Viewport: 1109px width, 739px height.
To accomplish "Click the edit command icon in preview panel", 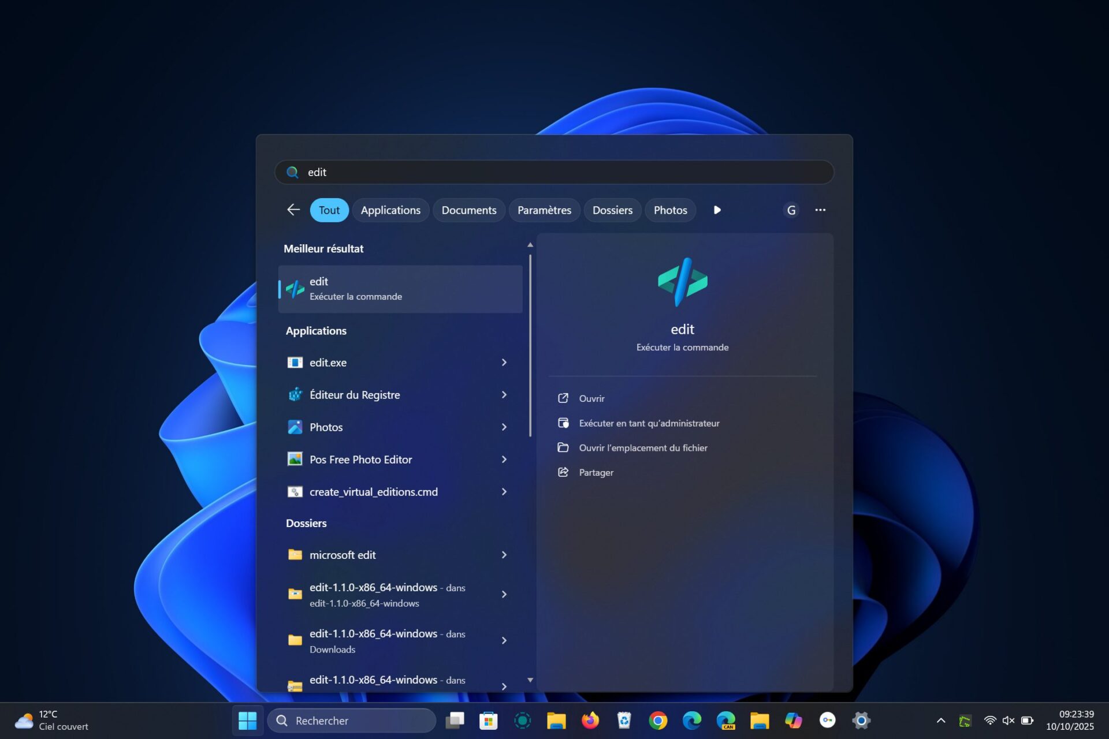I will coord(682,282).
